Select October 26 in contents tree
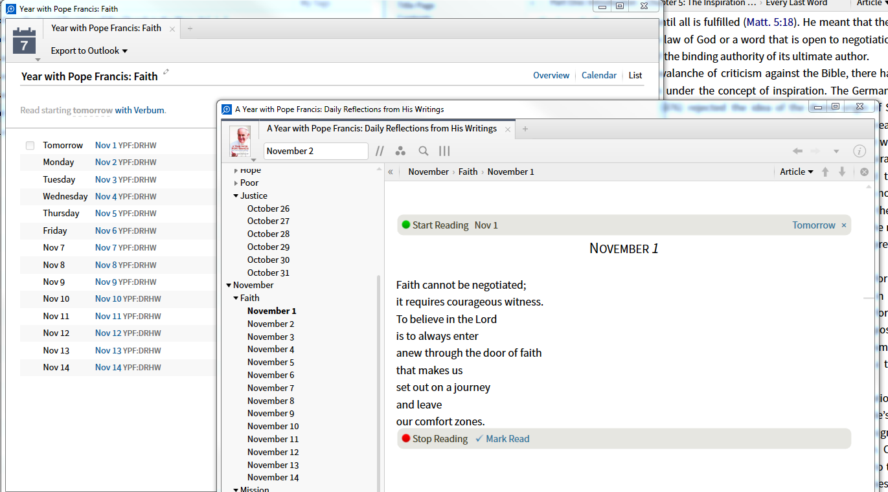The width and height of the screenshot is (888, 492). tap(268, 208)
